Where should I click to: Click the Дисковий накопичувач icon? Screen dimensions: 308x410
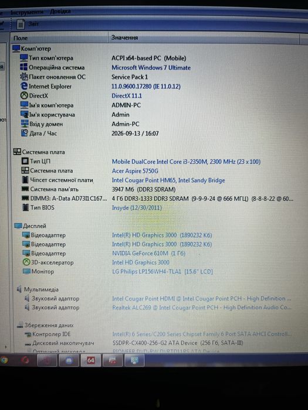[28, 344]
